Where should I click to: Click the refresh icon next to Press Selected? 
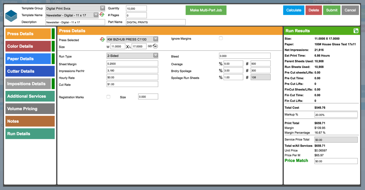click(x=102, y=39)
